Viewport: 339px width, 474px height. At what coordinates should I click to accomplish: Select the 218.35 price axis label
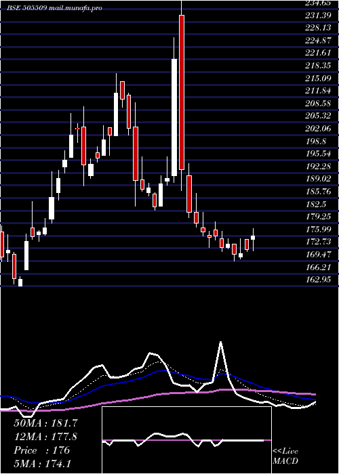point(318,66)
